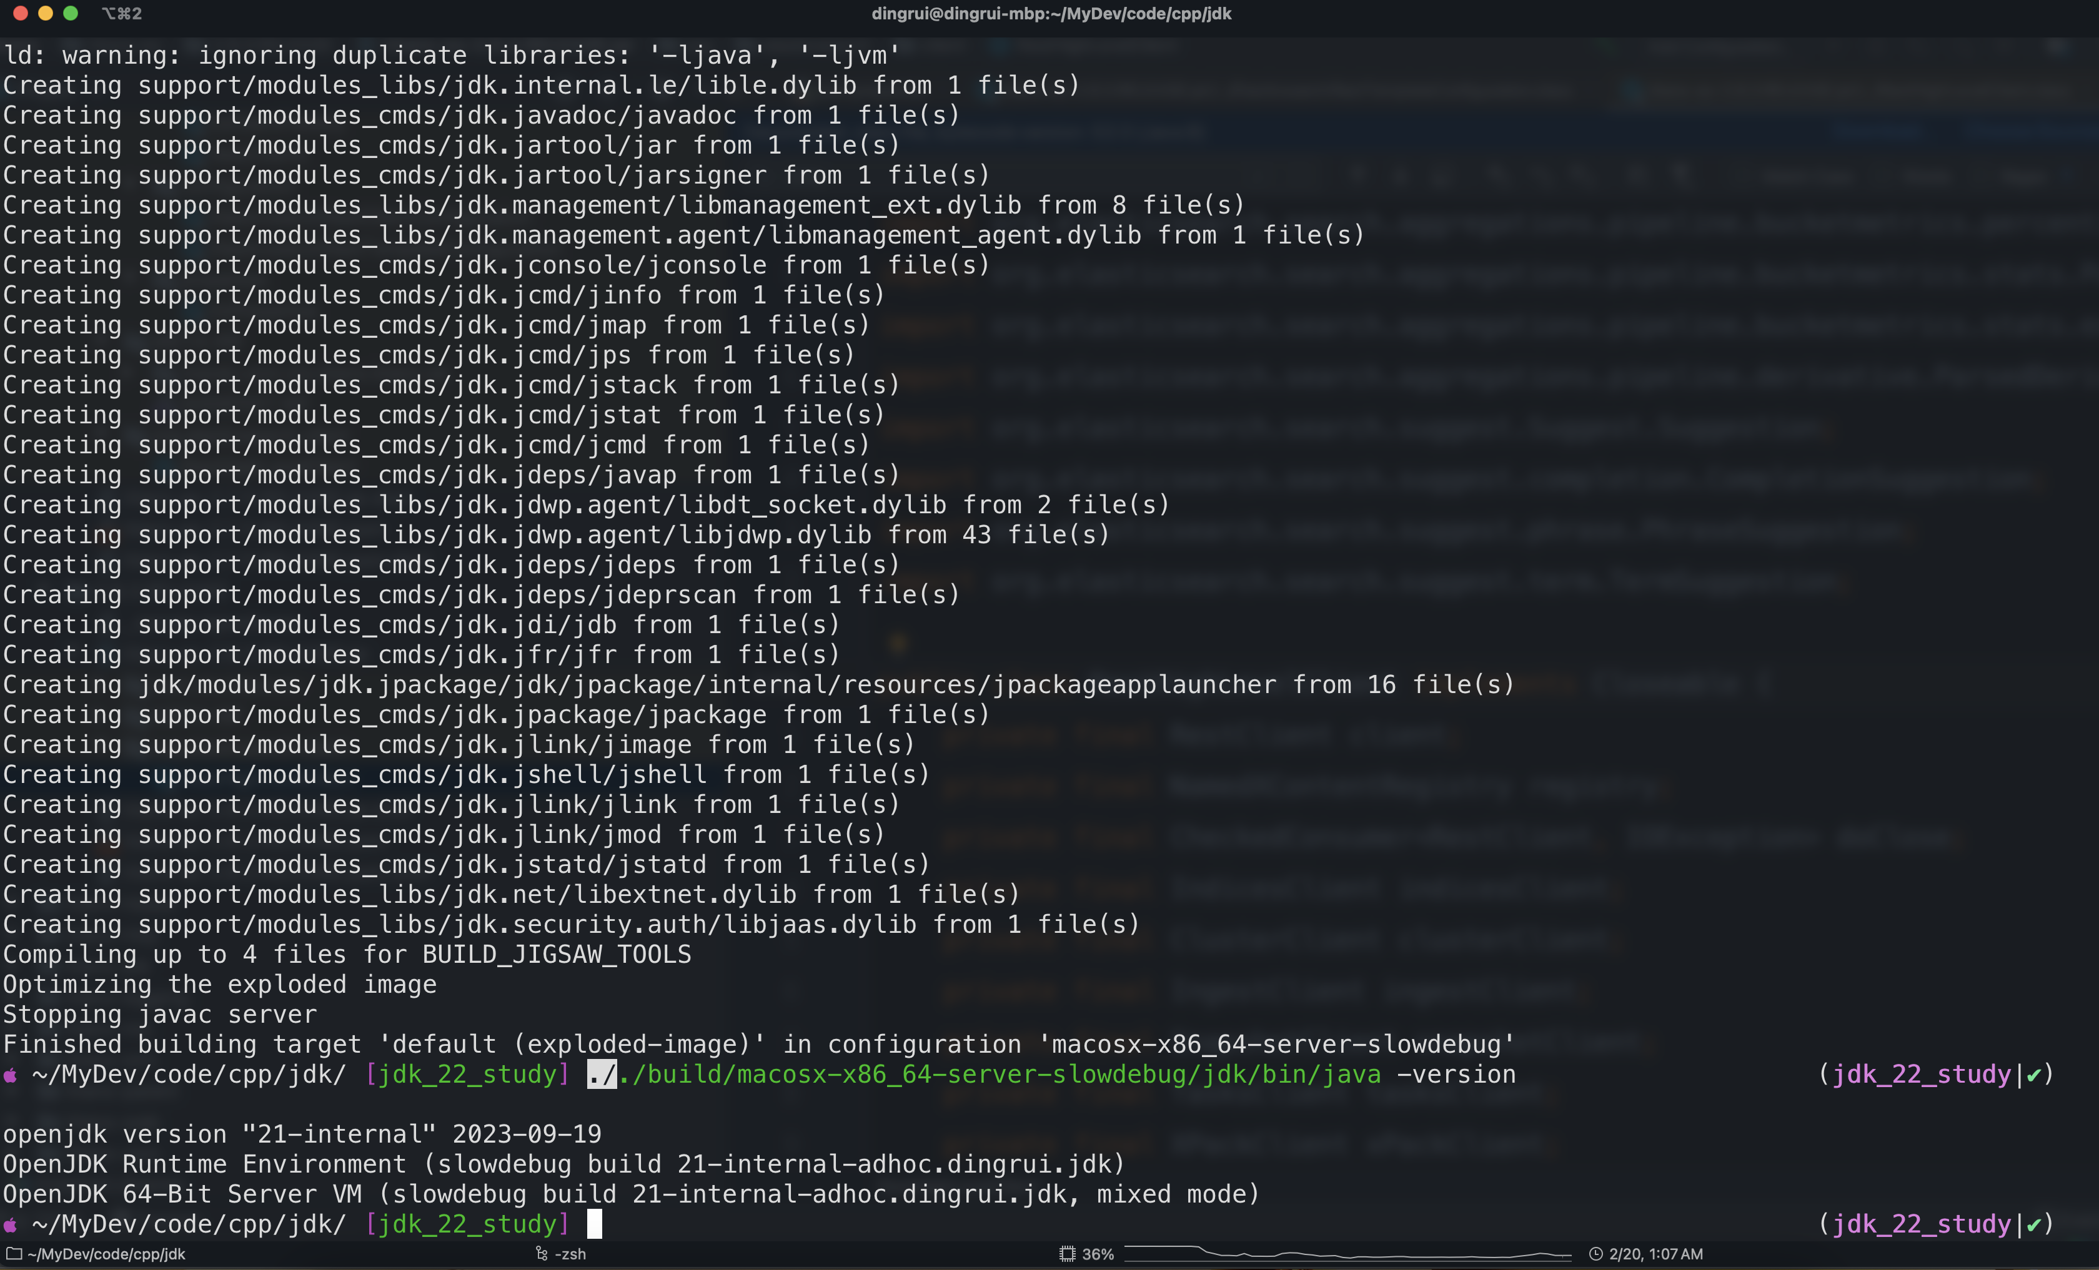Viewport: 2099px width, 1270px height.
Task: Click the jdk.jartool/jarsigner output line
Action: pyautogui.click(x=497, y=175)
